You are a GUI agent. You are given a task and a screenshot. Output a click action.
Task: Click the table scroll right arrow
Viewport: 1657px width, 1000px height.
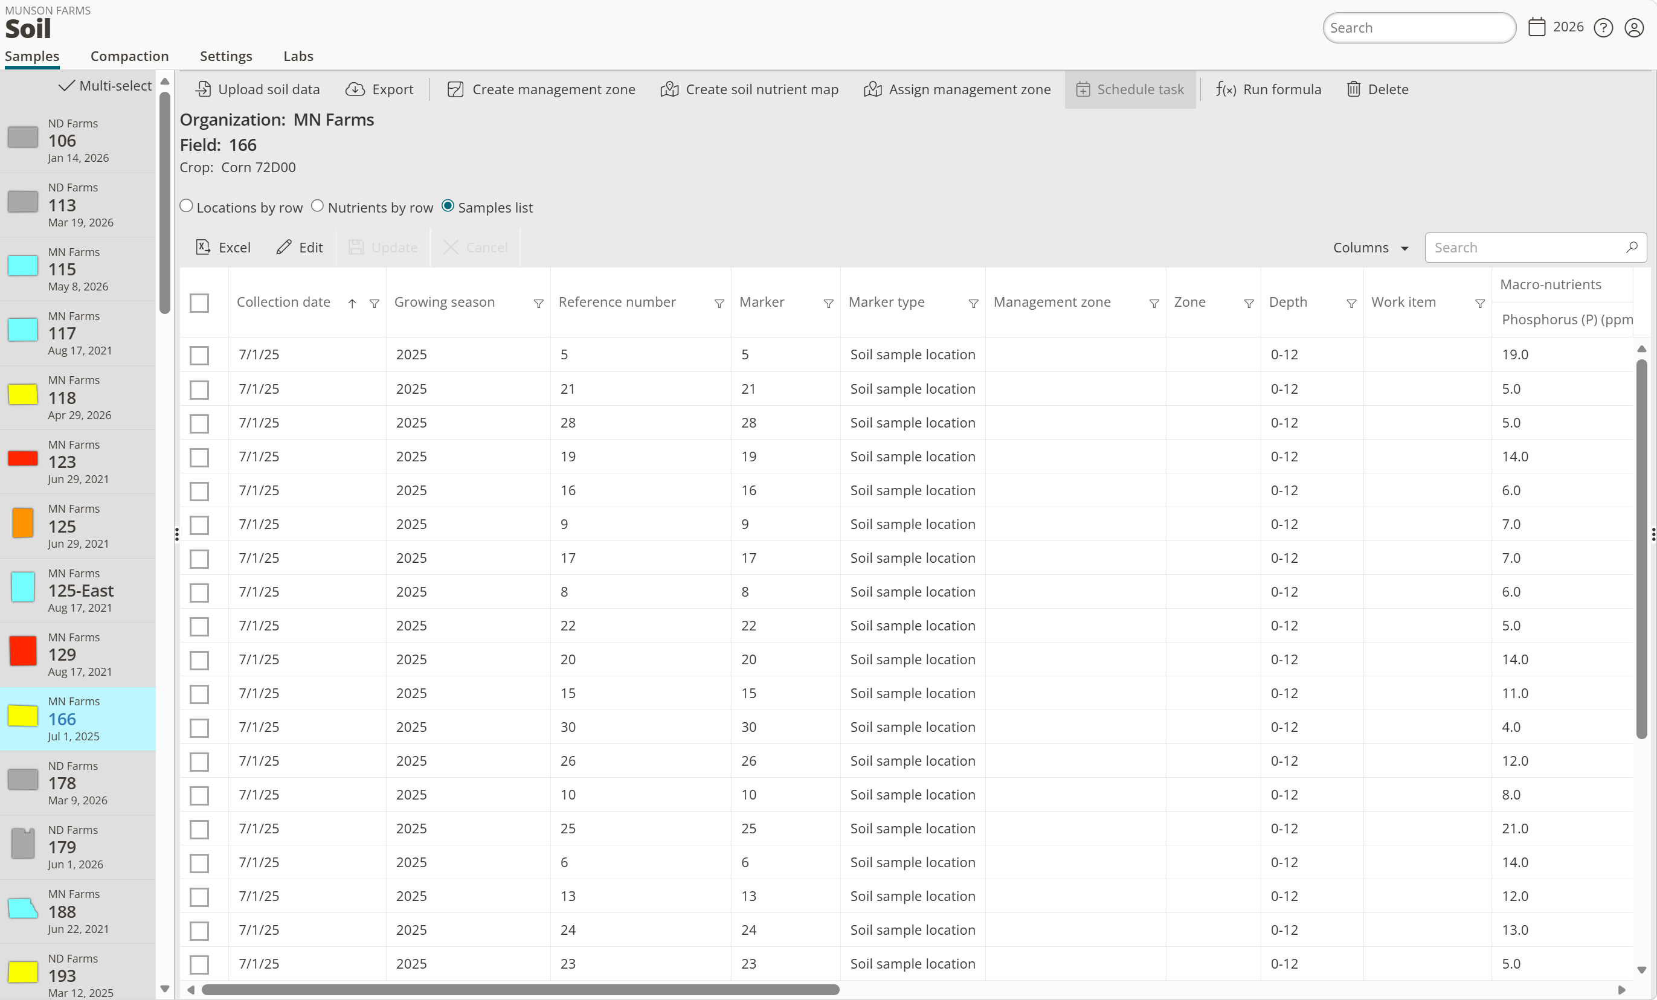pos(1621,990)
